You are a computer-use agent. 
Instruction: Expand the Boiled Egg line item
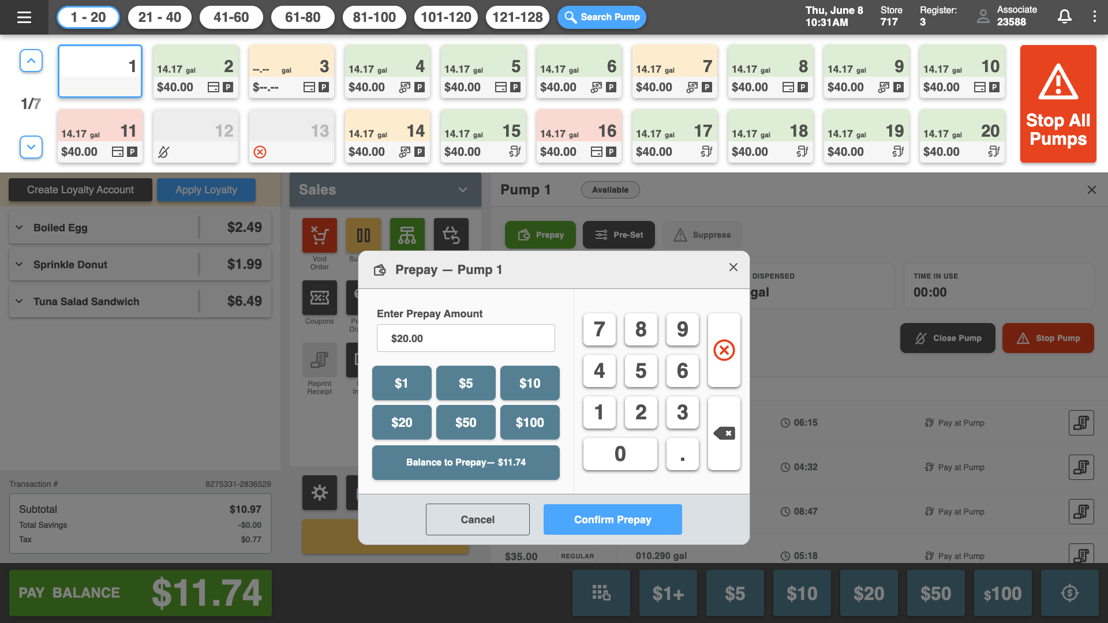[18, 227]
